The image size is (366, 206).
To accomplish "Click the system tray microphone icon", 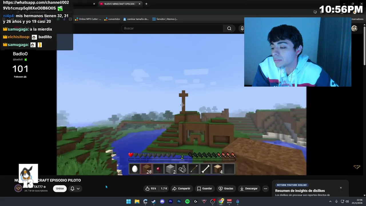I will pyautogui.click(x=336, y=201).
